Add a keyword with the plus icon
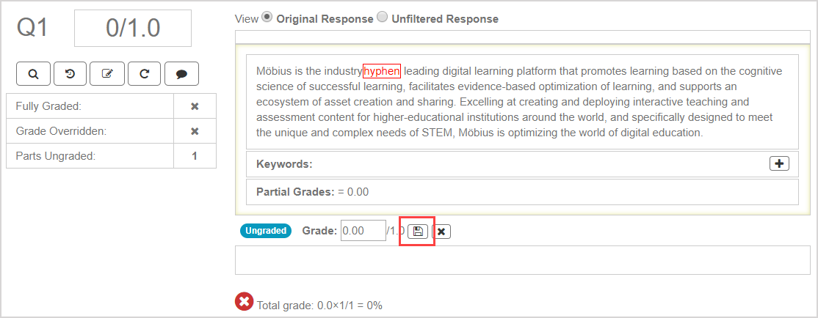Screen dimensions: 818x318 click(779, 163)
